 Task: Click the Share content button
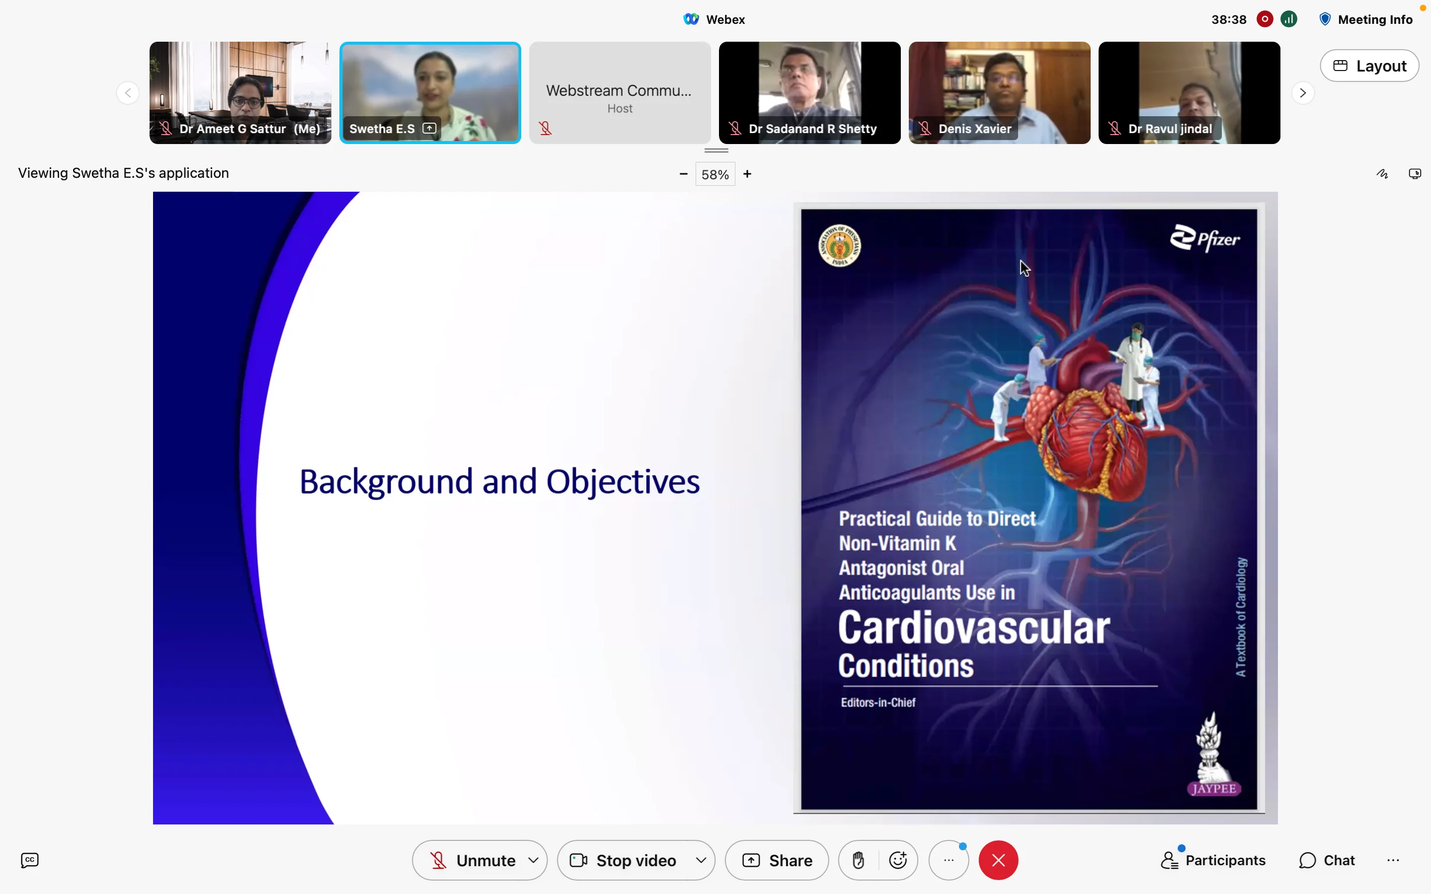click(x=777, y=860)
